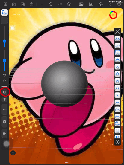Open the three overlapping circles icon
The height and width of the screenshot is (165, 124).
coord(101,4)
